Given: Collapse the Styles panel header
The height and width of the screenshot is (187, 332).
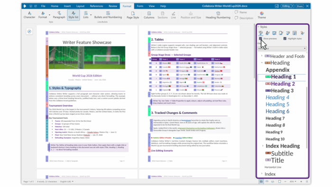Looking at the screenshot, I should [x=258, y=27].
